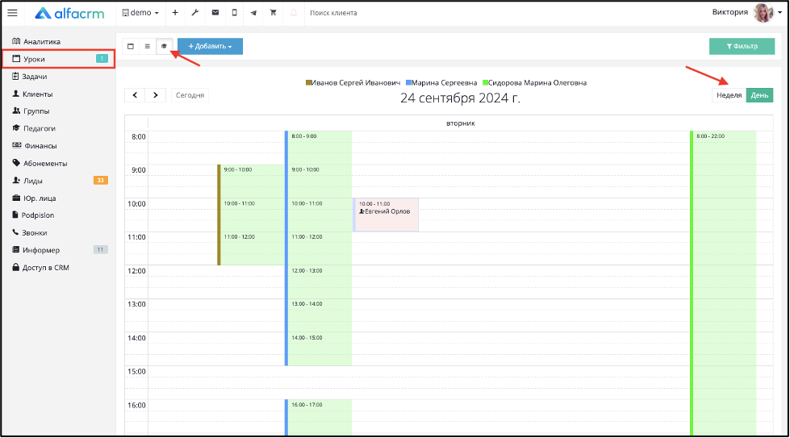Switch to Неделя view
The height and width of the screenshot is (438, 790).
tap(729, 94)
